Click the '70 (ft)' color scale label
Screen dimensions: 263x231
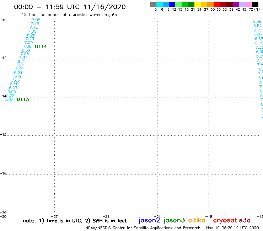pos(254,10)
